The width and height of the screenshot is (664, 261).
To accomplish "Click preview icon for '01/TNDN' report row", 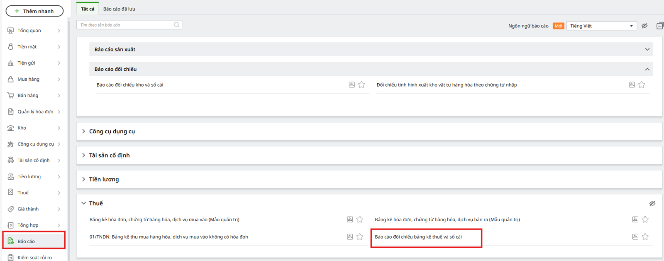I will (x=350, y=237).
